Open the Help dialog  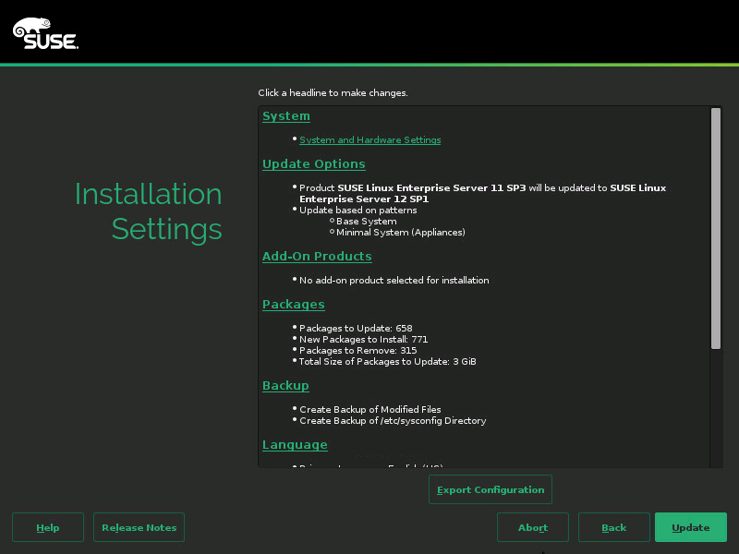(47, 527)
